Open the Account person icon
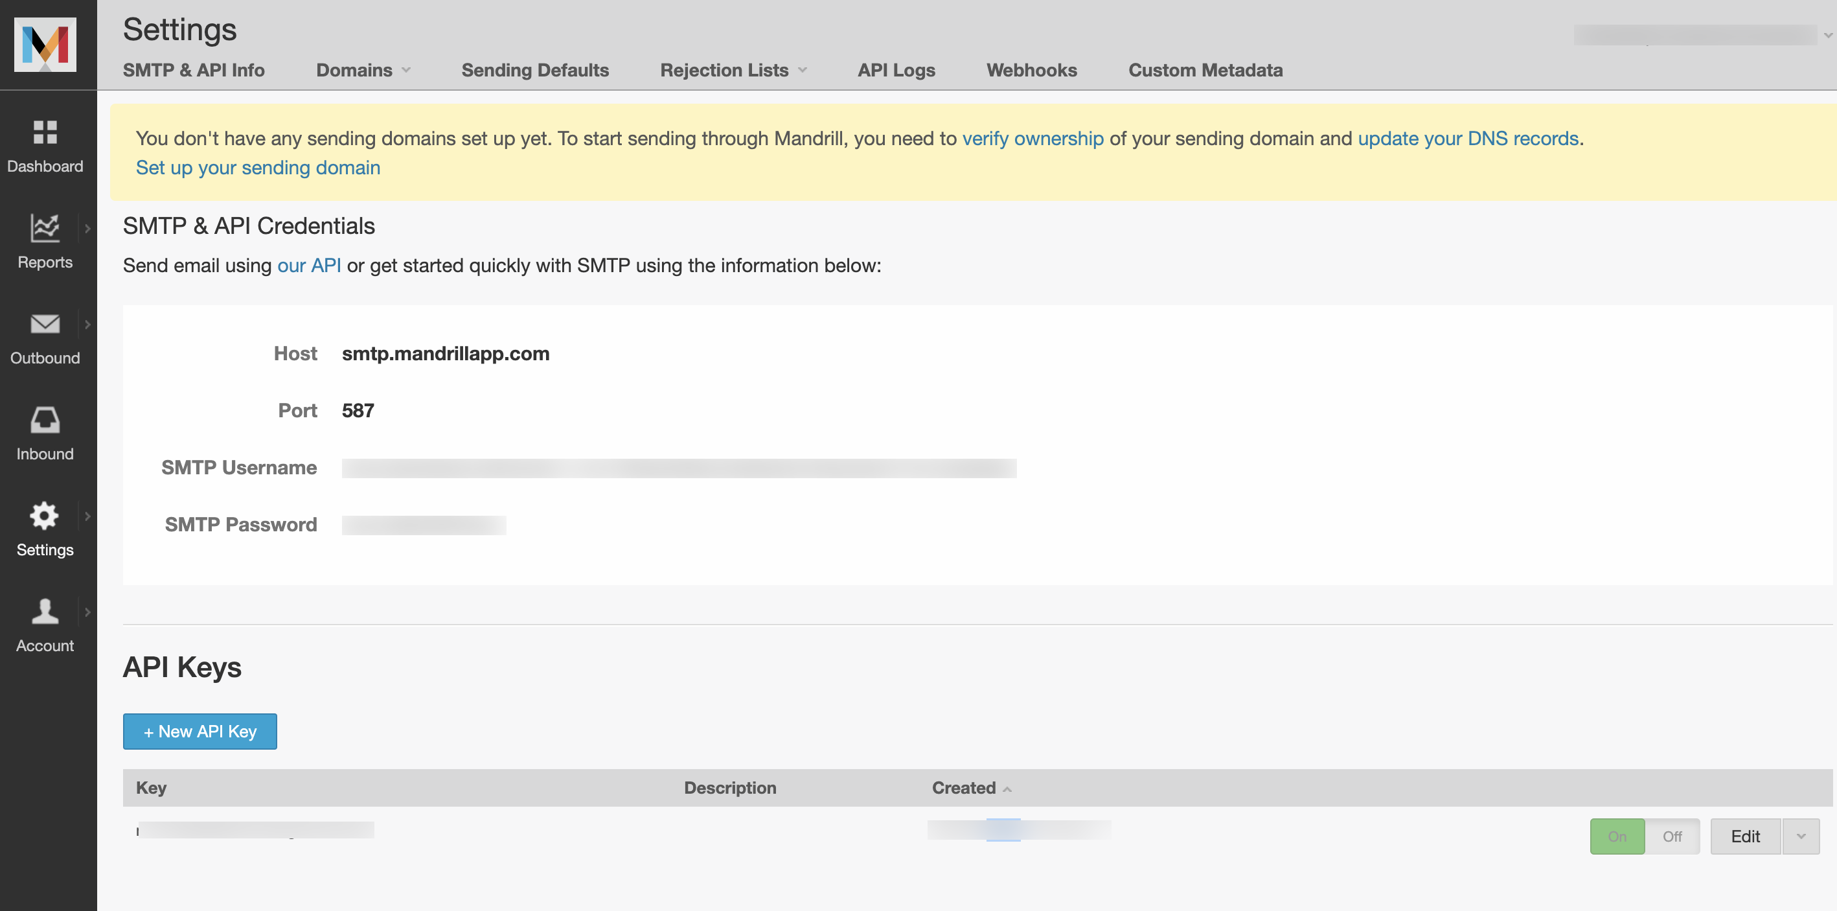Viewport: 1837px width, 911px height. 45,612
